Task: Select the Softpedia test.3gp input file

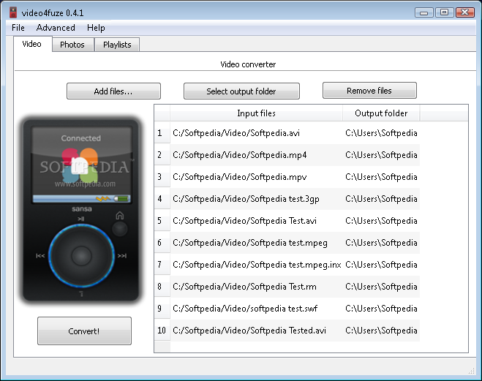Action: (x=257, y=199)
